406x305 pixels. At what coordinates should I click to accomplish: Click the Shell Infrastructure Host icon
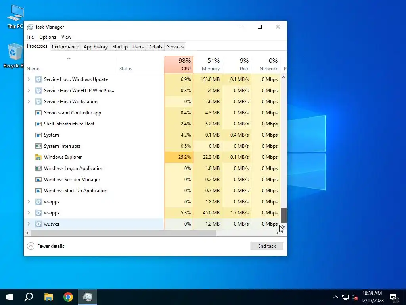tap(38, 124)
